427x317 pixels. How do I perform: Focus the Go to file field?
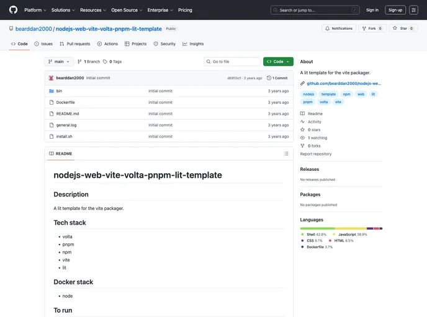click(x=233, y=62)
